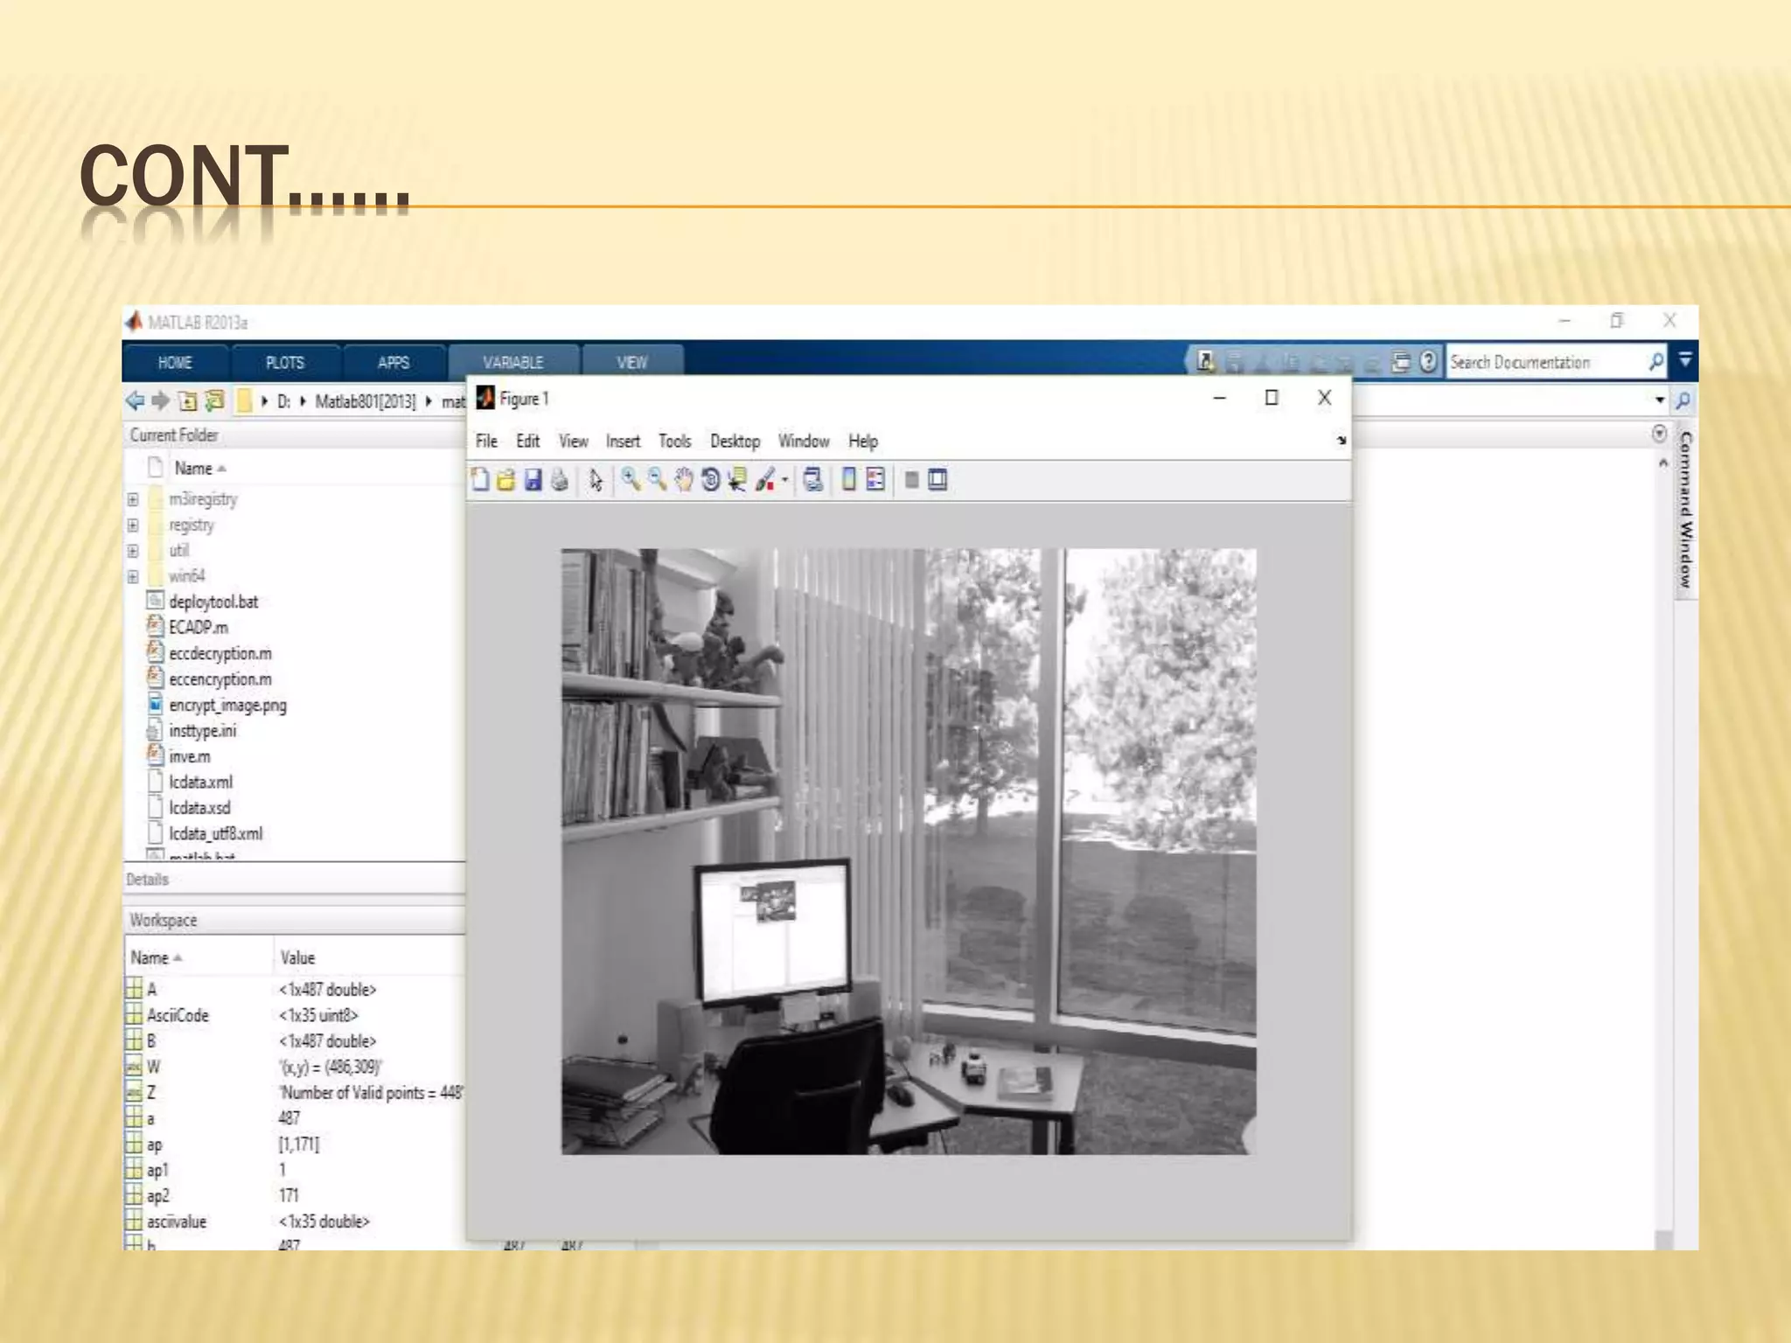Expand the util folder node
This screenshot has width=1791, height=1343.
(133, 551)
